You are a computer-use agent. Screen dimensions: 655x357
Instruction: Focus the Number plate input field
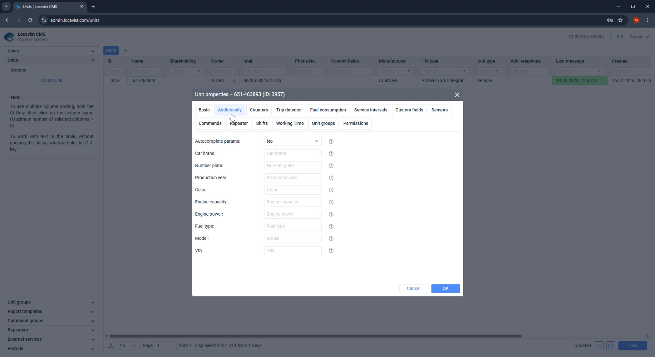(293, 166)
